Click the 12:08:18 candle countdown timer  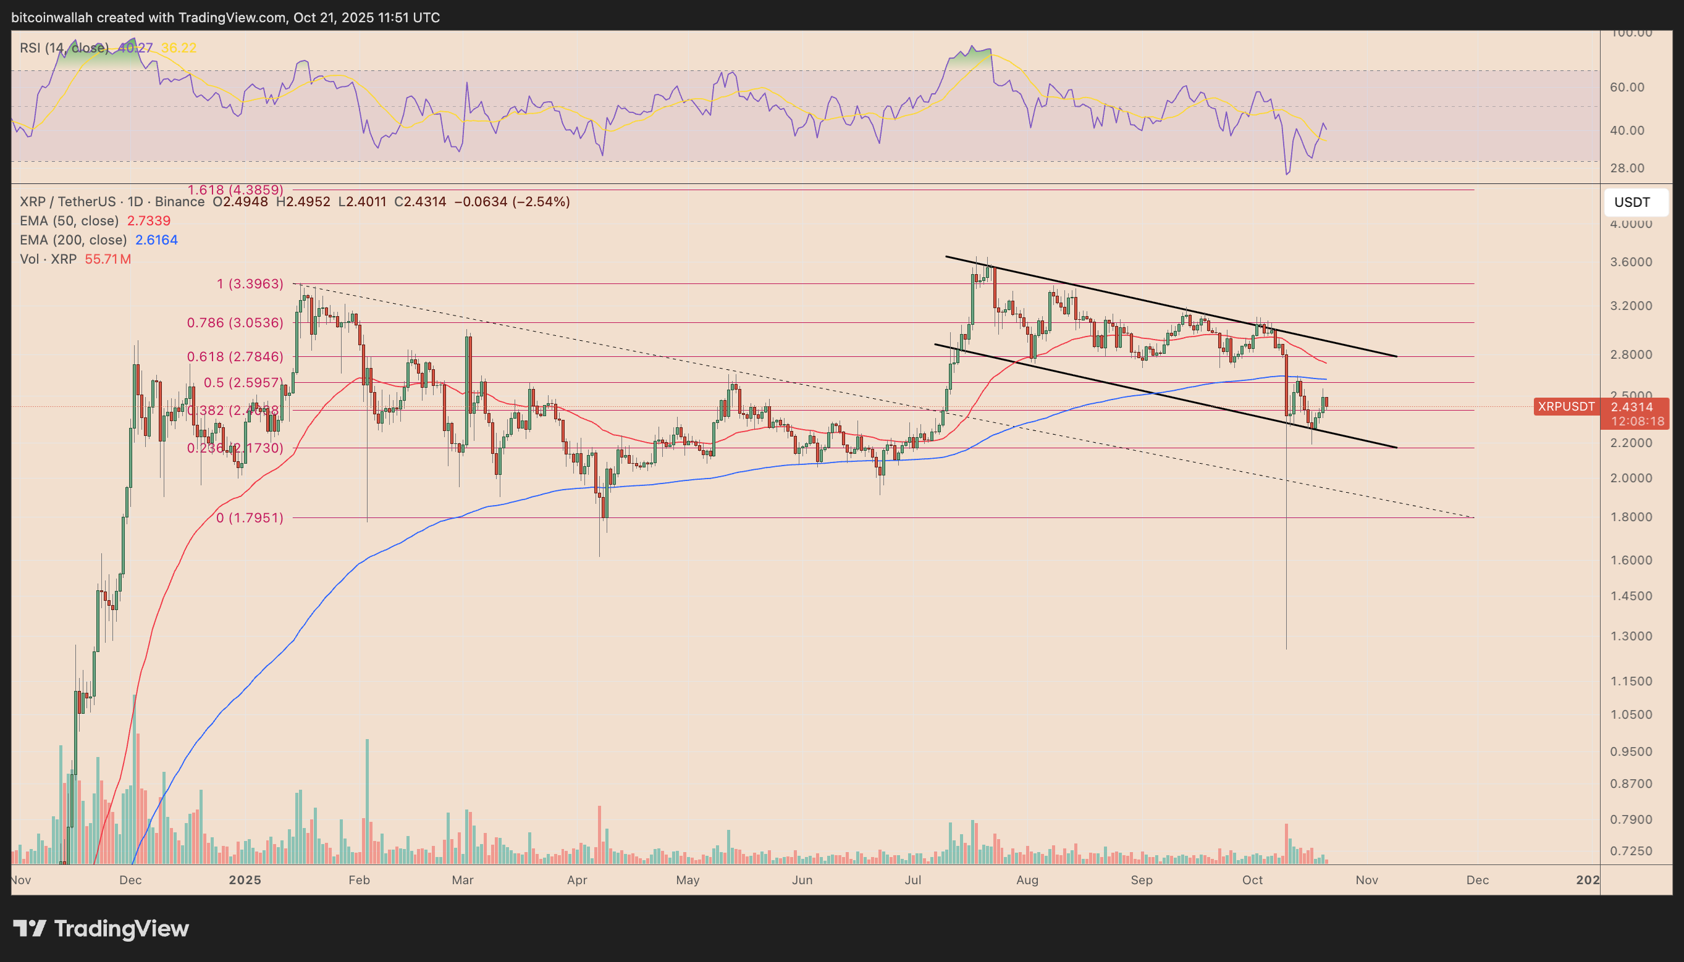pyautogui.click(x=1636, y=422)
